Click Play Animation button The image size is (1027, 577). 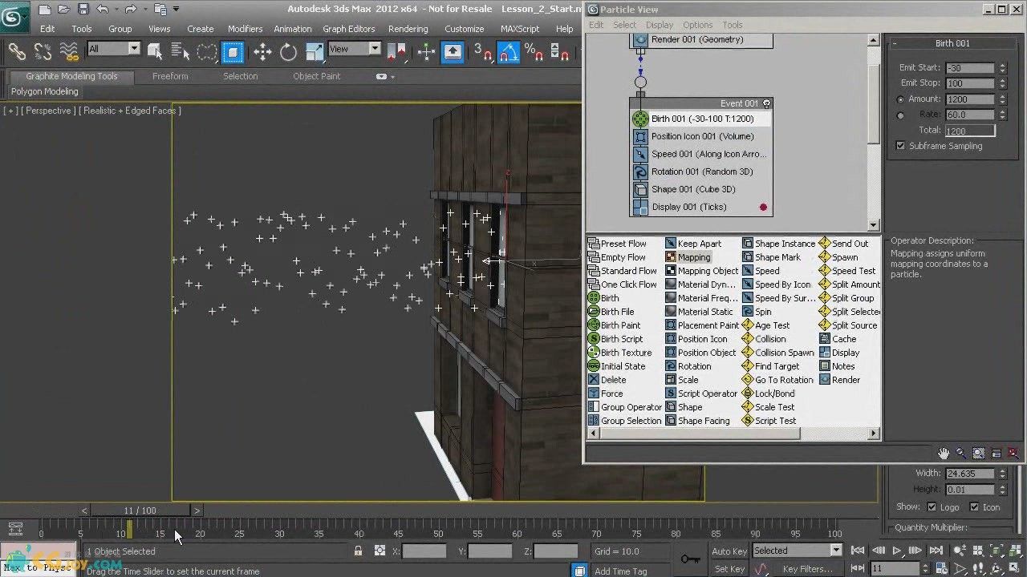(897, 551)
